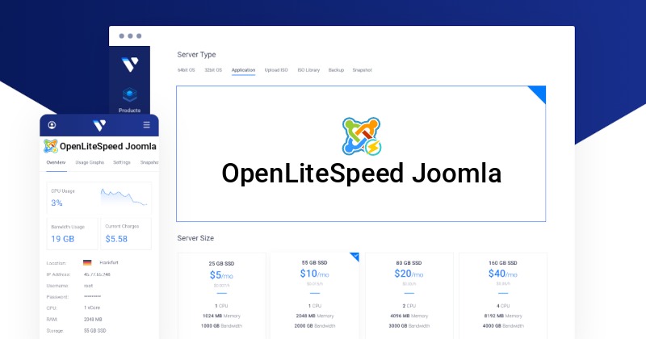Open the Settings tab in mobile panel
The height and width of the screenshot is (339, 646).
(x=122, y=162)
